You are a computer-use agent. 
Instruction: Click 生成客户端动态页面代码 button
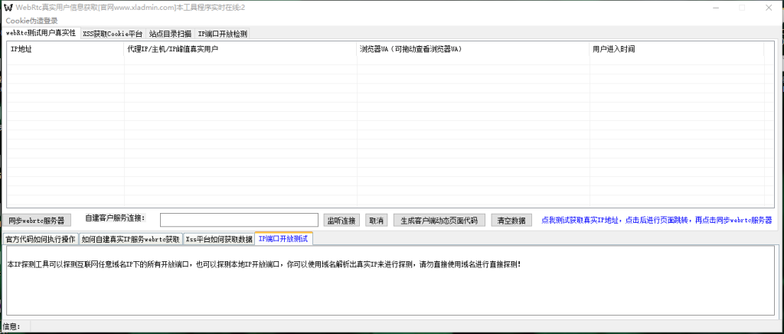[439, 221]
